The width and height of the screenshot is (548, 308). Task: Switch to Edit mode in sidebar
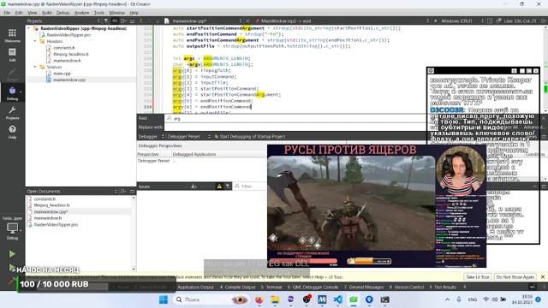tap(12, 55)
